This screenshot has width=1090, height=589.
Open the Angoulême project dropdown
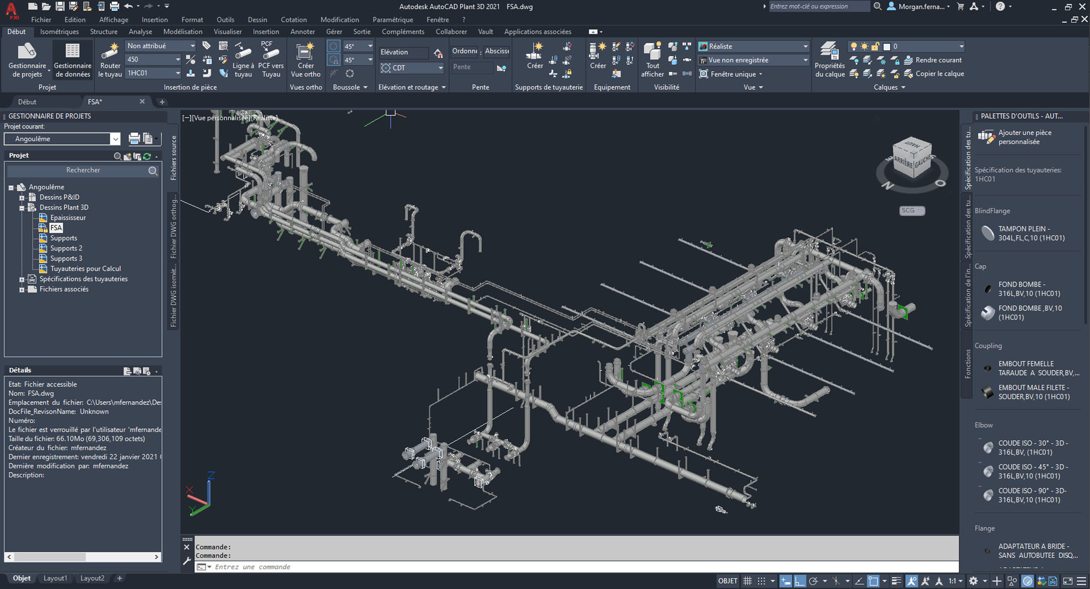(x=62, y=139)
